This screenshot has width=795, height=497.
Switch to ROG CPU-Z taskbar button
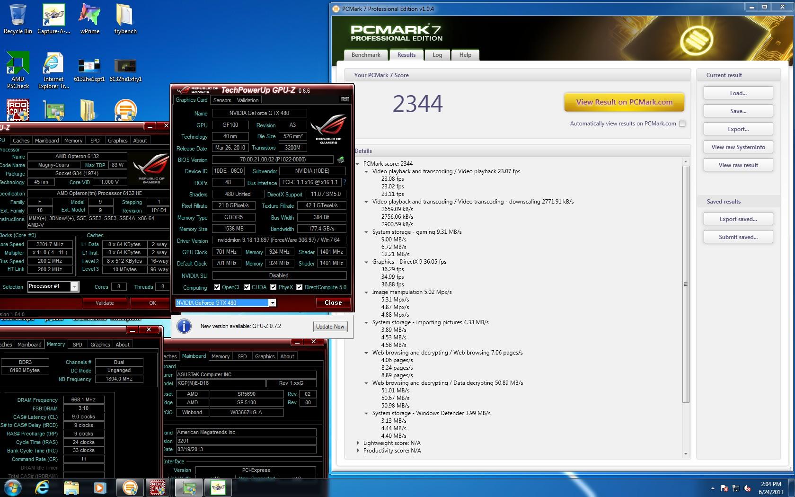pos(159,488)
